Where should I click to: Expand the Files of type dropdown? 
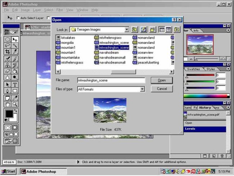142,89
